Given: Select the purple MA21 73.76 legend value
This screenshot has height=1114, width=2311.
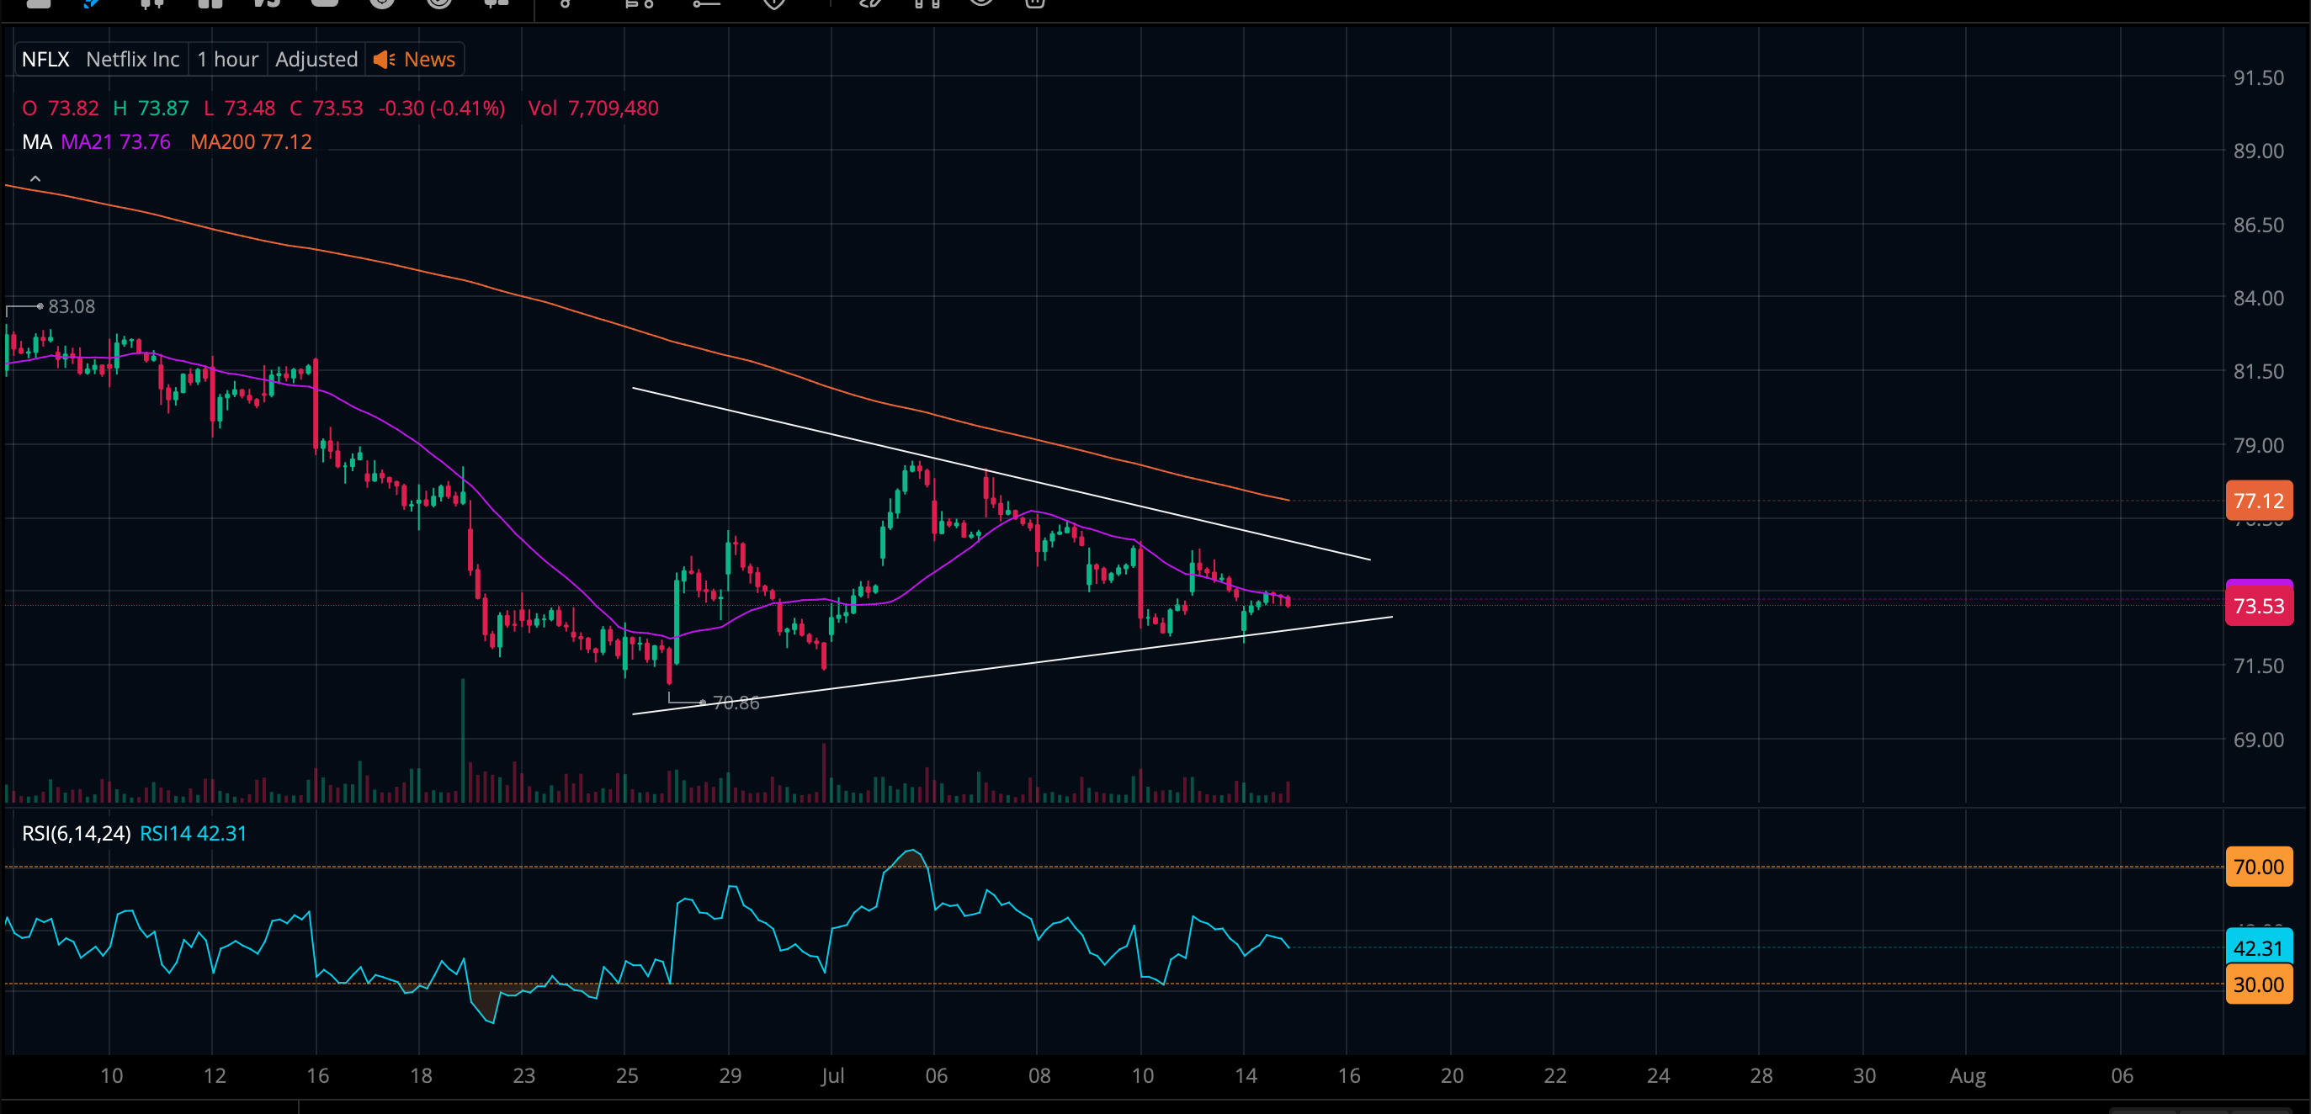Looking at the screenshot, I should pyautogui.click(x=116, y=141).
